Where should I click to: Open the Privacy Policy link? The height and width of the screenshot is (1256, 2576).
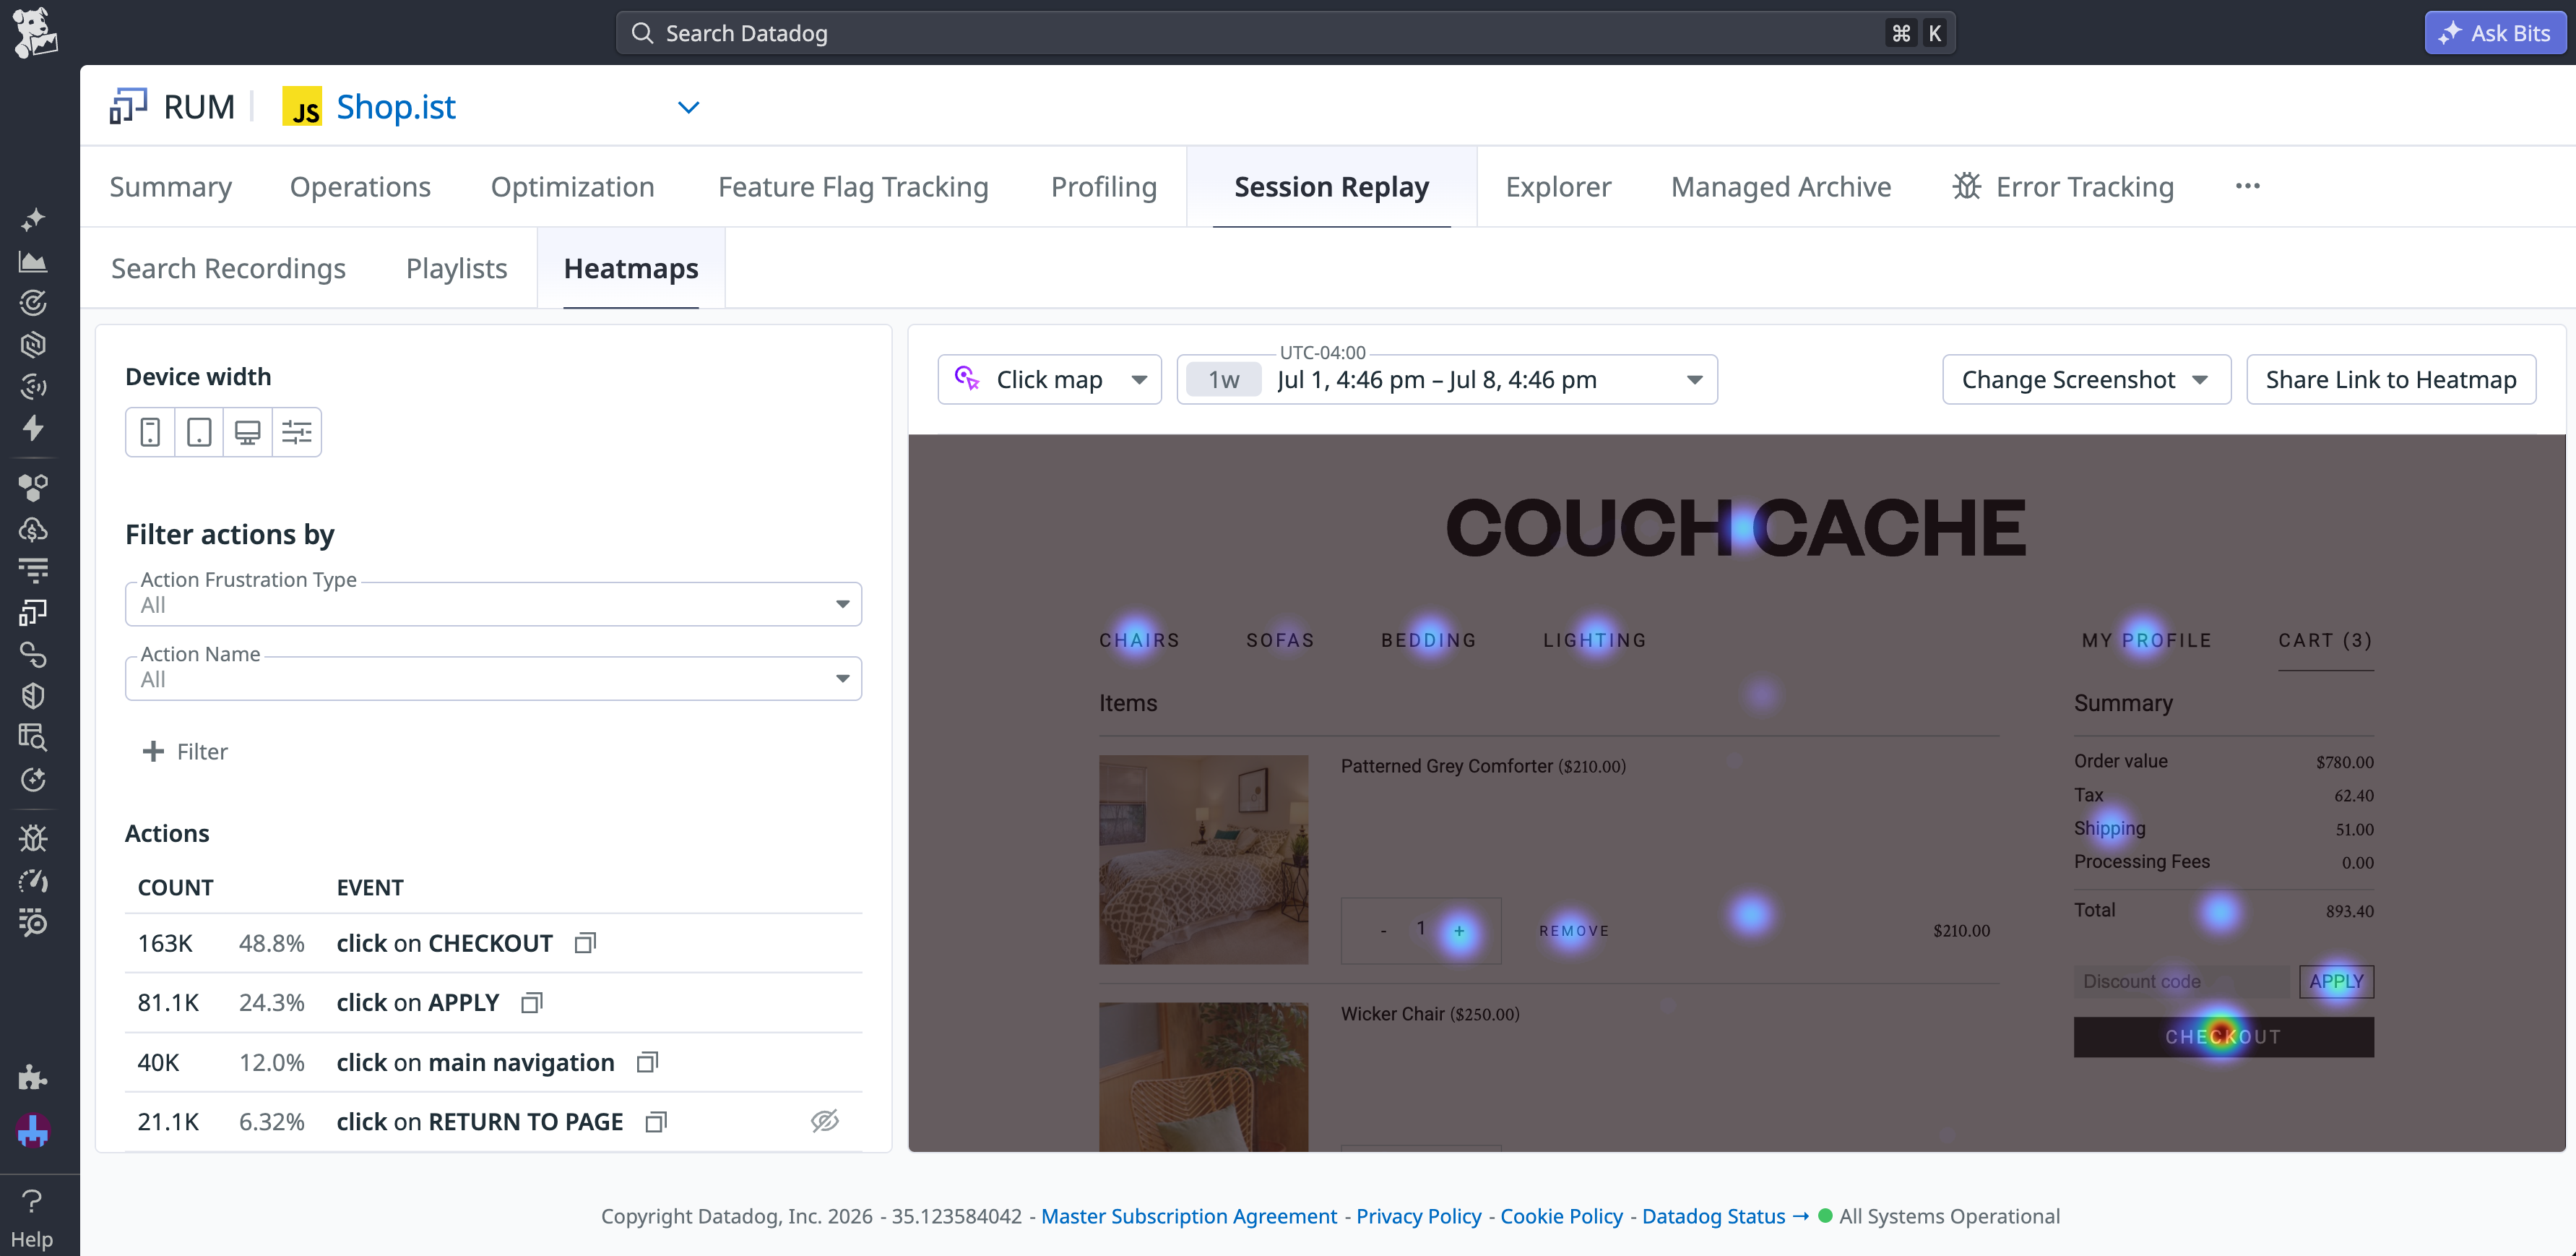click(1418, 1216)
